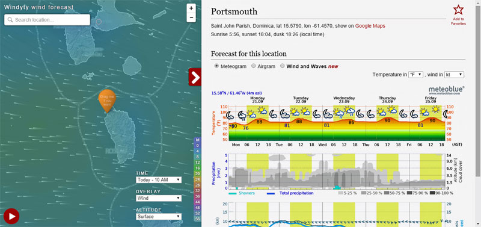Collapse forecast panel with red chevron arrow

pos(195,77)
